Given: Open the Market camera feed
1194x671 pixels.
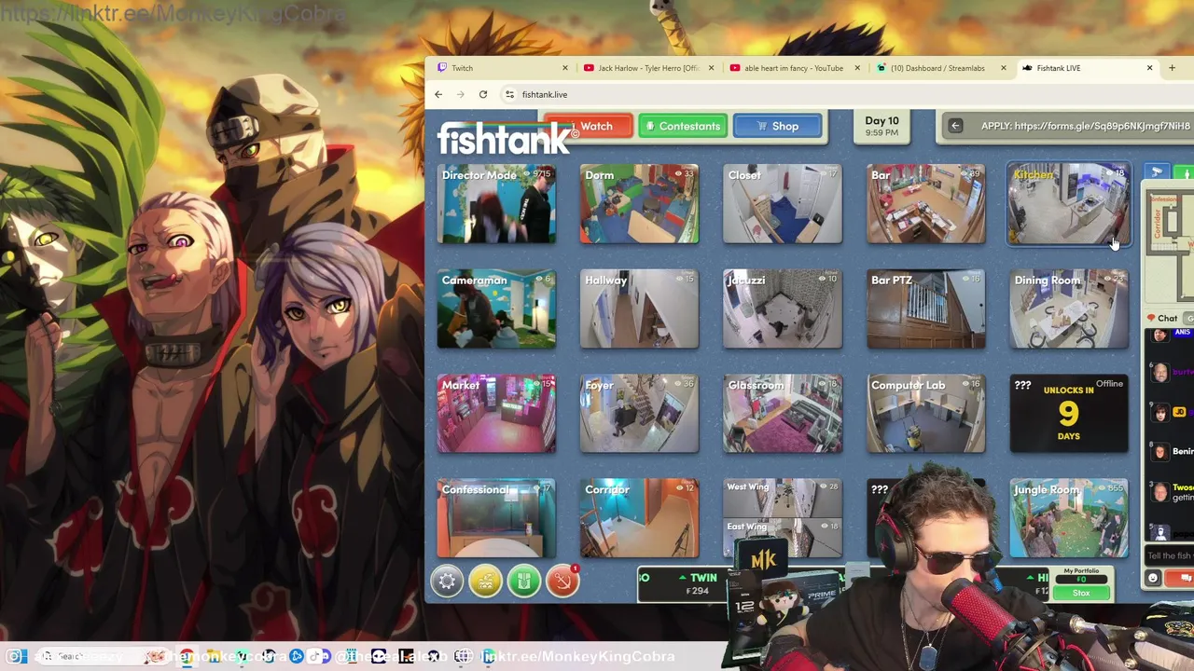Looking at the screenshot, I should click(496, 414).
